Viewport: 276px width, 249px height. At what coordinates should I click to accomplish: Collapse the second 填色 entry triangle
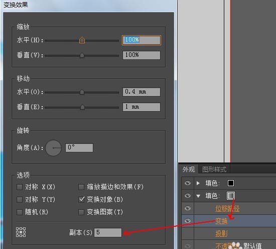click(x=198, y=196)
